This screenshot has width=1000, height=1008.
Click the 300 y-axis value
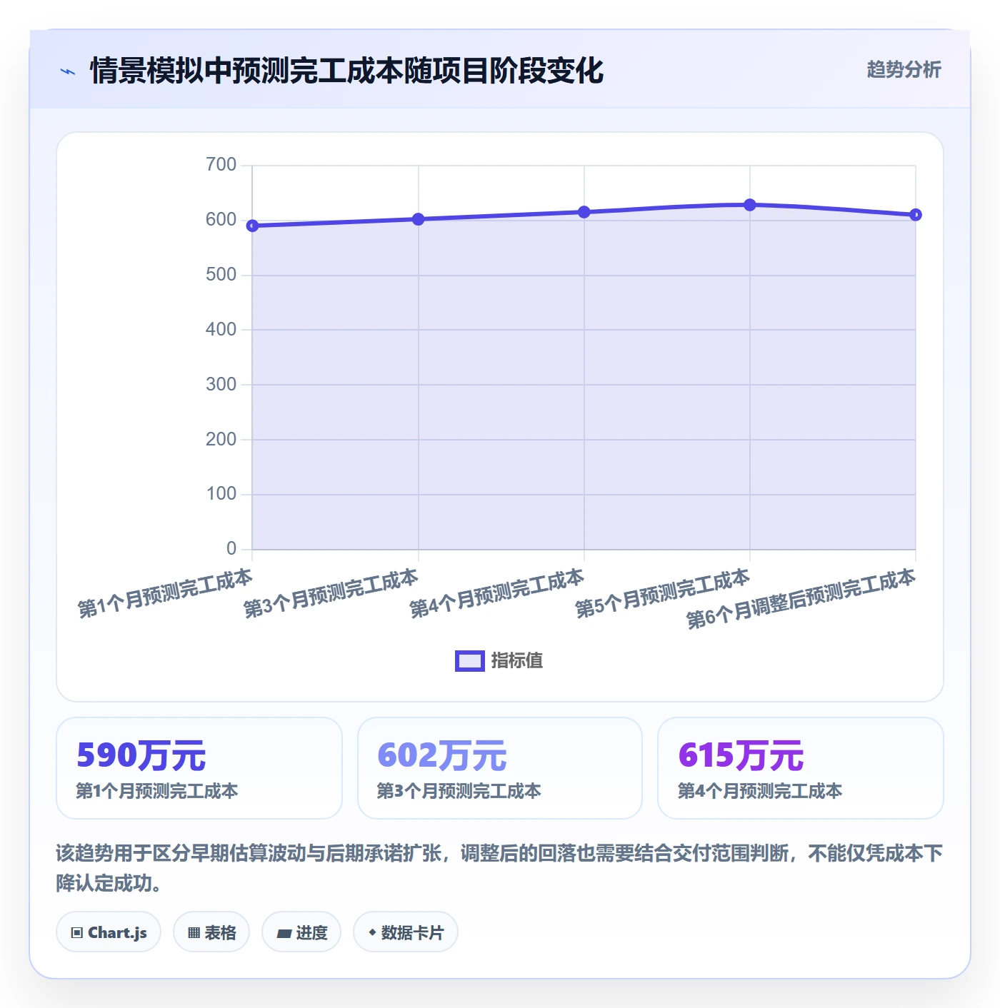pyautogui.click(x=221, y=385)
